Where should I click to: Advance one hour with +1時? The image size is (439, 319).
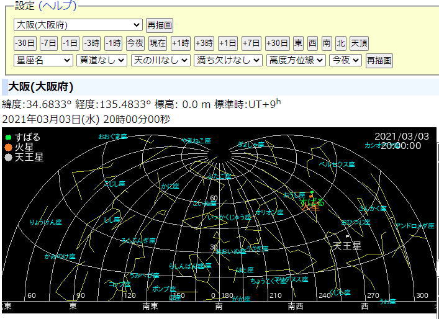(x=181, y=43)
